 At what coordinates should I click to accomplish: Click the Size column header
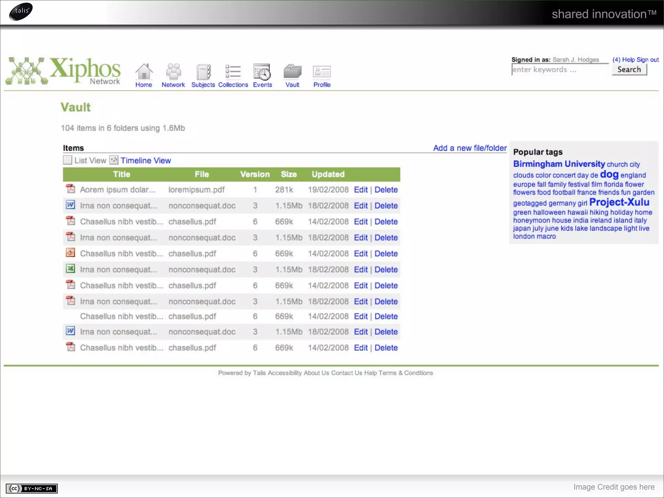pyautogui.click(x=289, y=174)
